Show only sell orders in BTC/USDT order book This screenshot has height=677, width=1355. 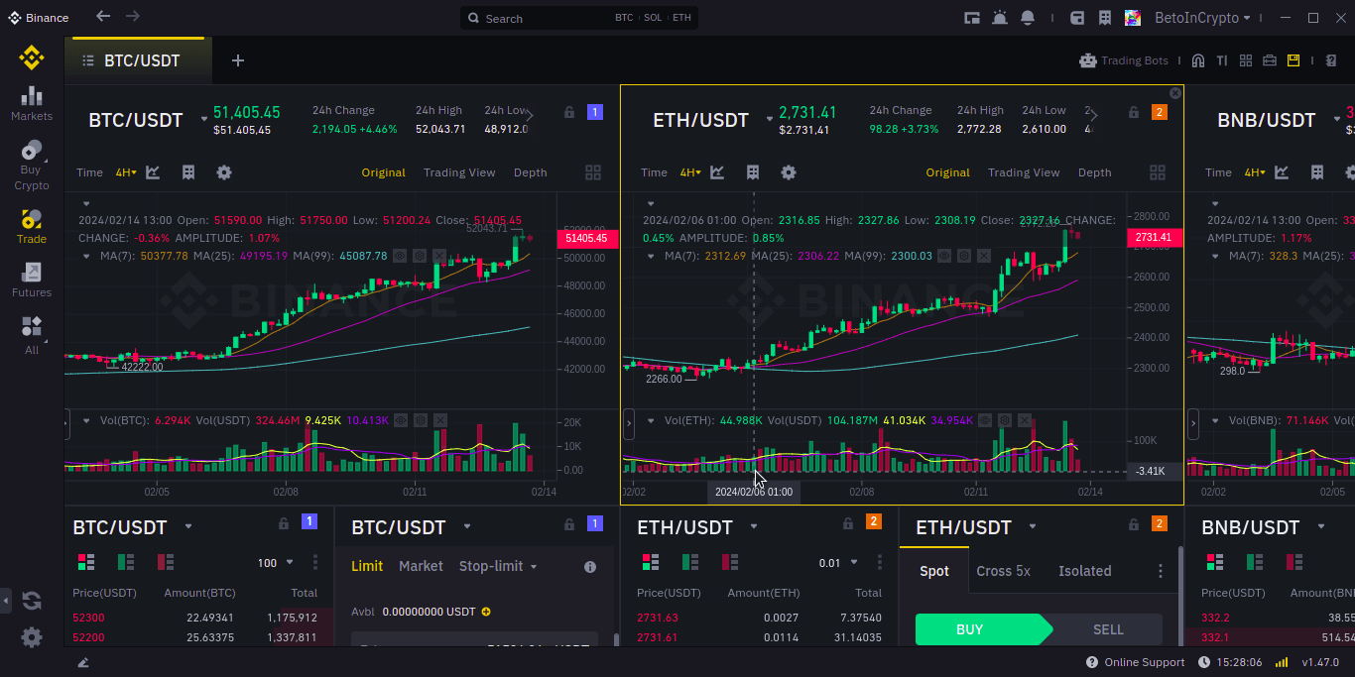tap(166, 562)
